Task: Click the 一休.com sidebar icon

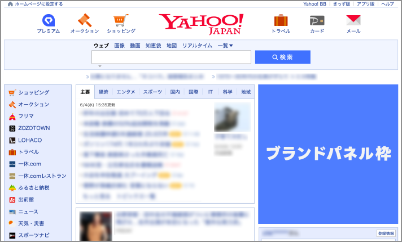Action: 12,164
